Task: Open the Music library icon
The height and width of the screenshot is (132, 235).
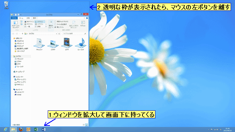Action: point(81,44)
